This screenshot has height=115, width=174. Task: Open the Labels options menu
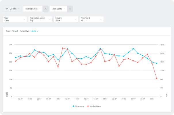click(34, 31)
